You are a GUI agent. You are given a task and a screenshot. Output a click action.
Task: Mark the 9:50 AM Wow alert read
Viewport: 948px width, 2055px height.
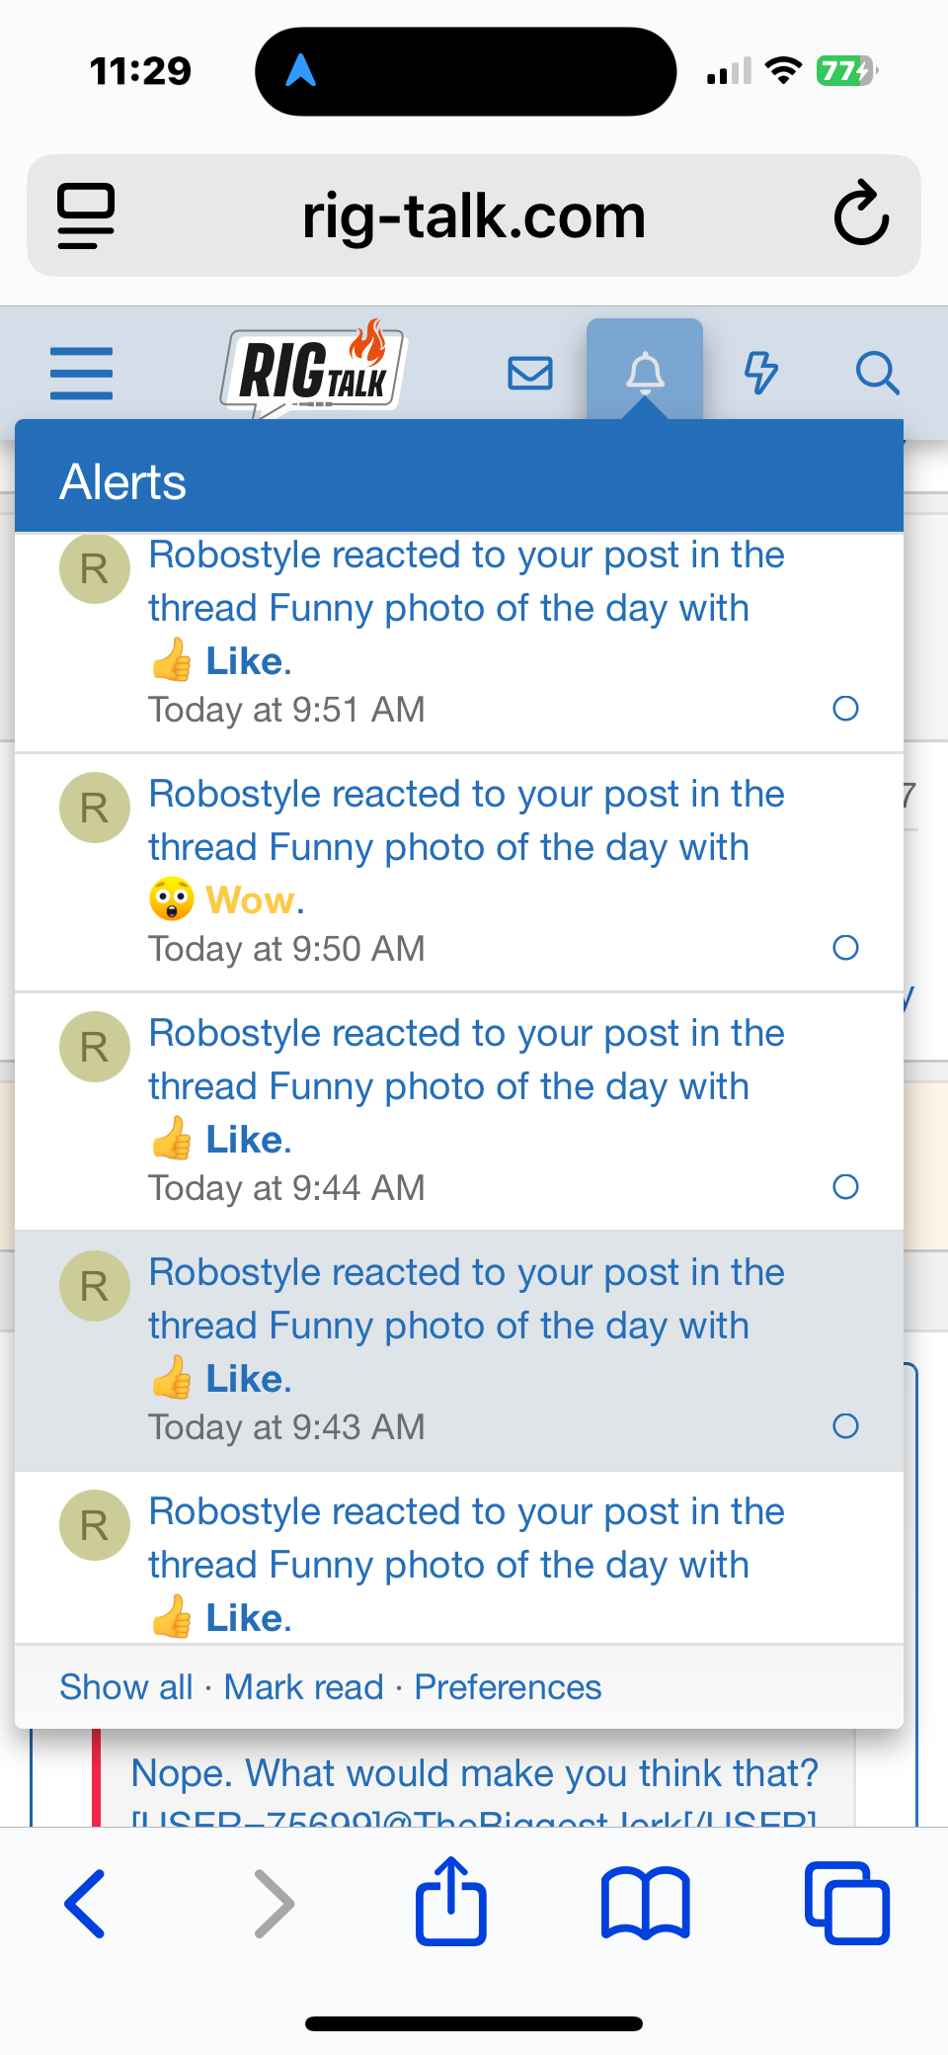(845, 948)
